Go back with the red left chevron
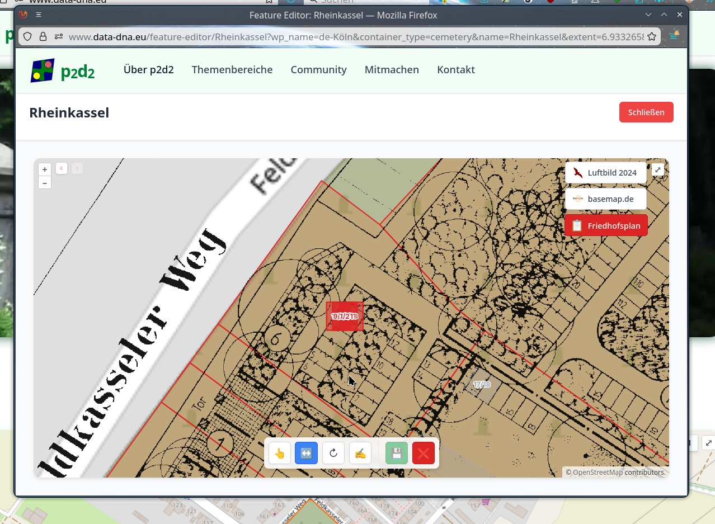 62,168
